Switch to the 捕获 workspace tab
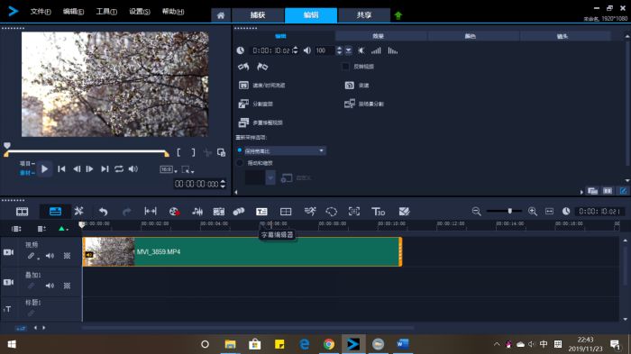The height and width of the screenshot is (354, 631). 258,15
